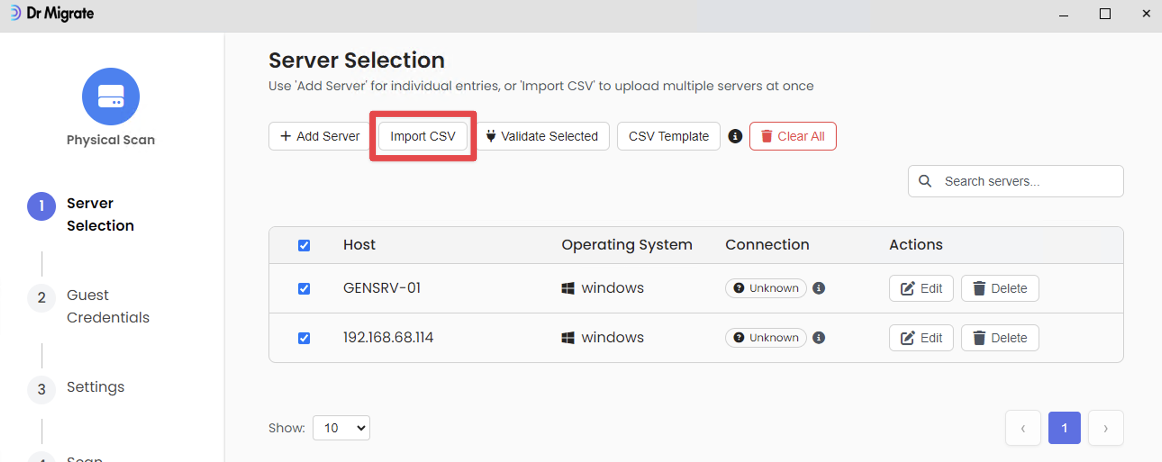
Task: Click the Physical Scan server icon
Action: point(110,96)
